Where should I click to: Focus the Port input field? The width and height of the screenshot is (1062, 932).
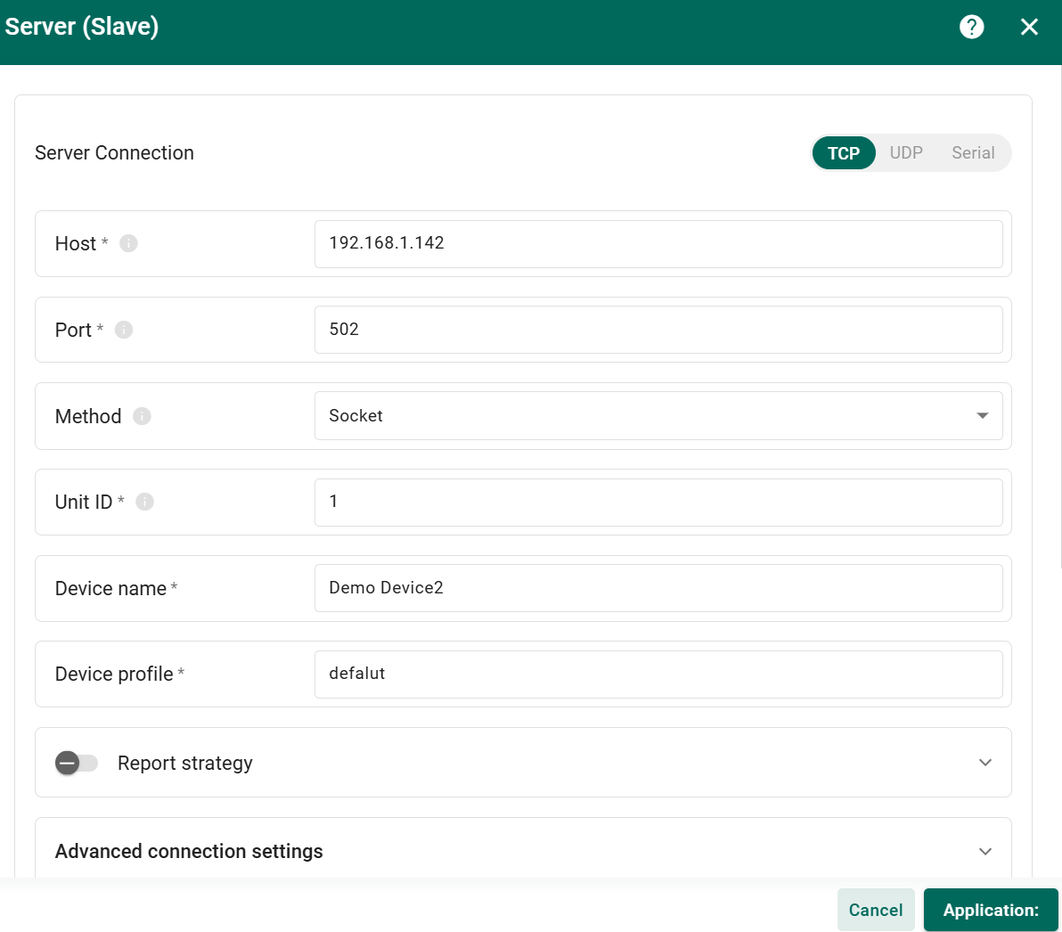[x=658, y=330]
